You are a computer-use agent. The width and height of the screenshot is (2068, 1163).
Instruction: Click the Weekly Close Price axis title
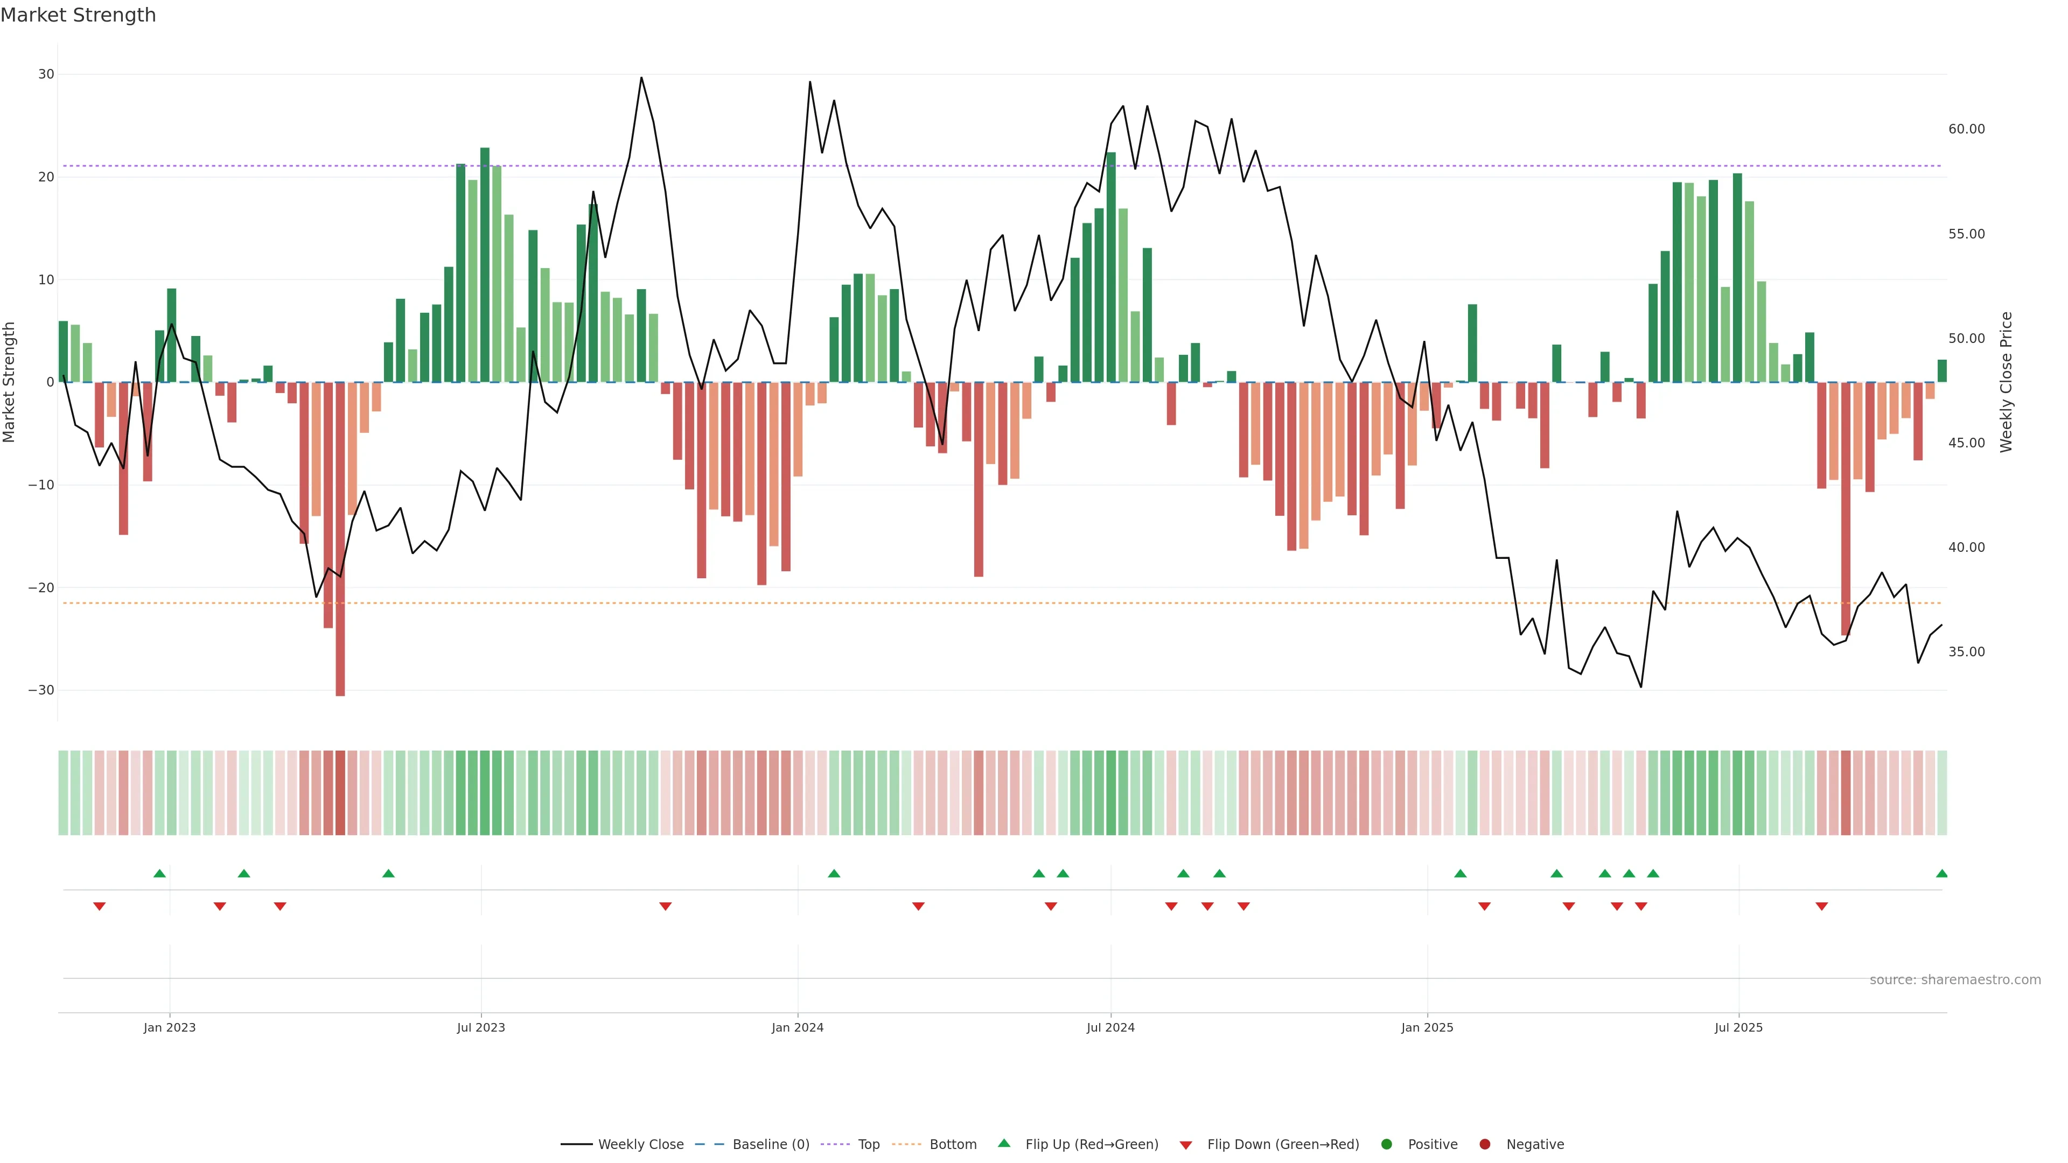[2006, 382]
